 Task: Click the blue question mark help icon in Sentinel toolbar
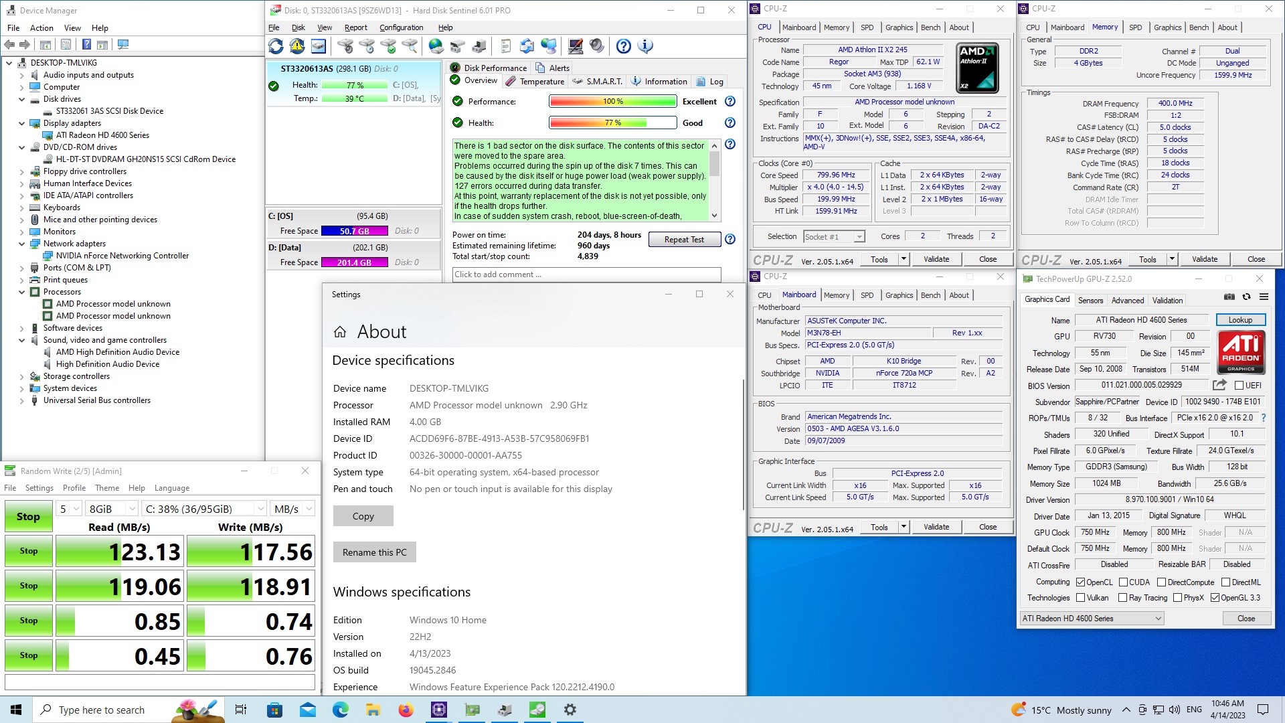[x=623, y=46]
